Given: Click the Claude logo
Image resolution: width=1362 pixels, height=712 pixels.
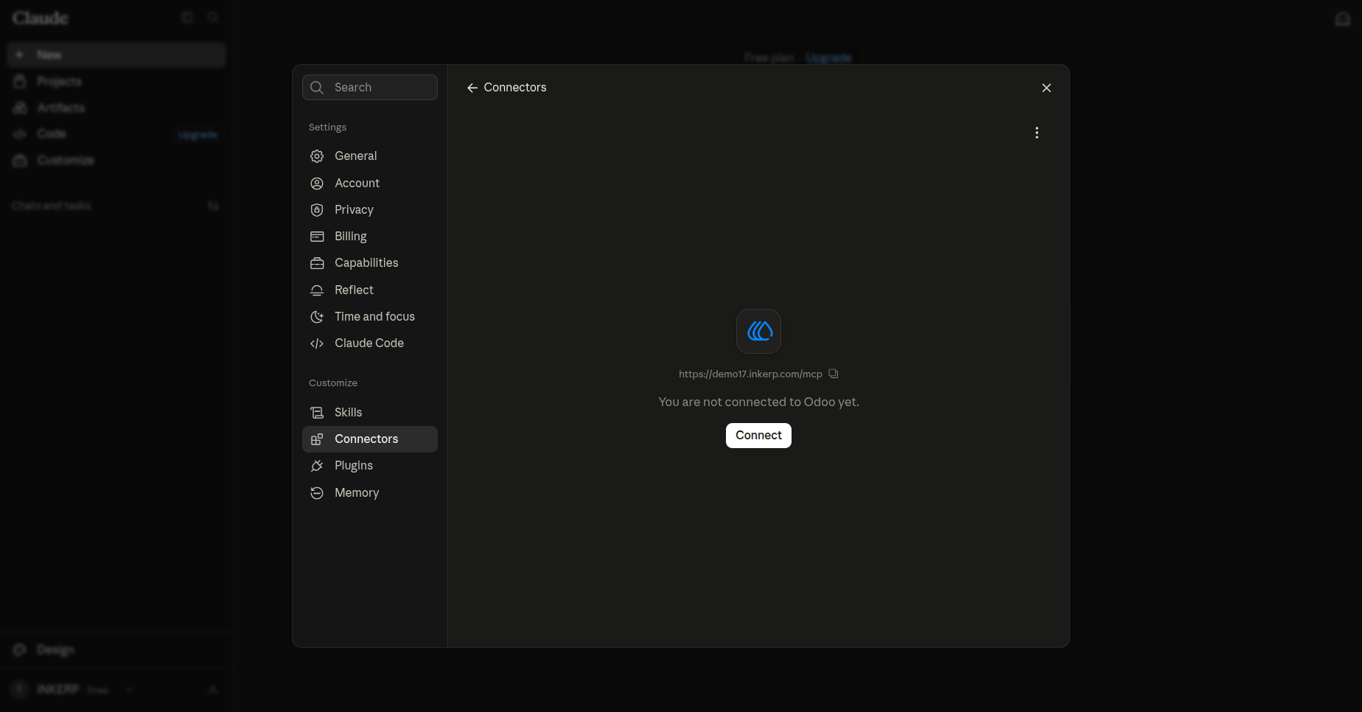Looking at the screenshot, I should tap(41, 18).
